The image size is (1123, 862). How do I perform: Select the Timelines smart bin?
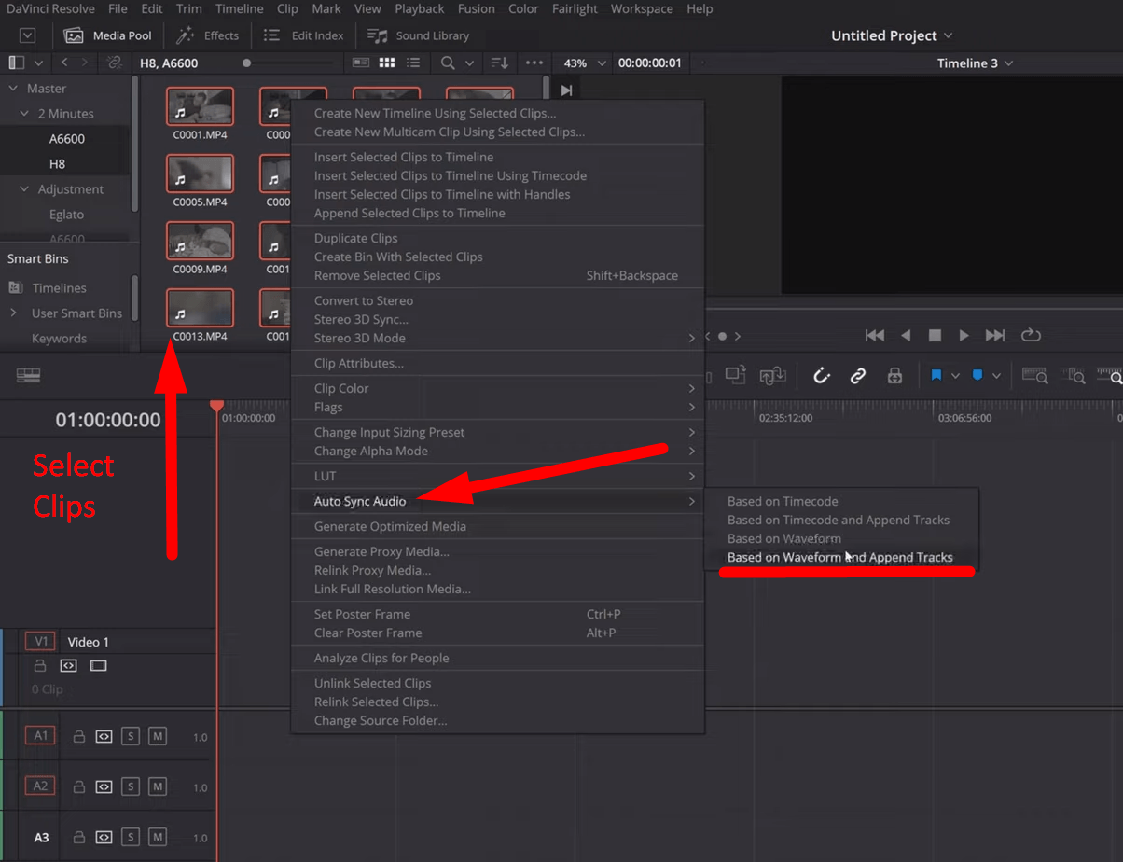pos(59,288)
